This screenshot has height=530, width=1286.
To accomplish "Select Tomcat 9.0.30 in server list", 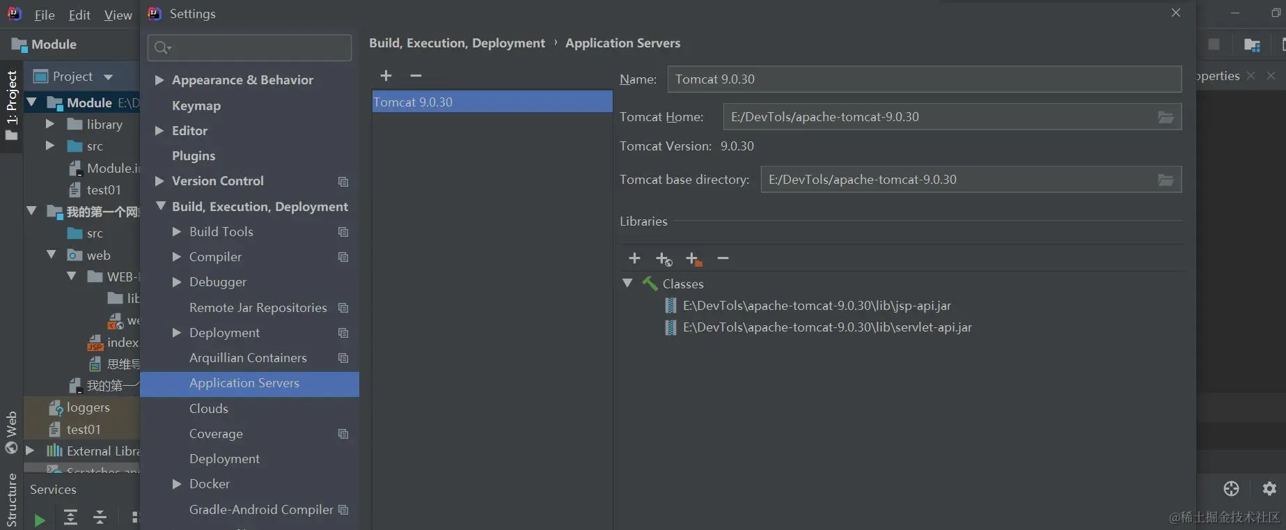I will (x=492, y=102).
